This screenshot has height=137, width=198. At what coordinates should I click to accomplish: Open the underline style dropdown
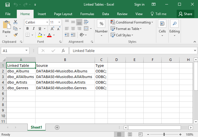coord(45,29)
